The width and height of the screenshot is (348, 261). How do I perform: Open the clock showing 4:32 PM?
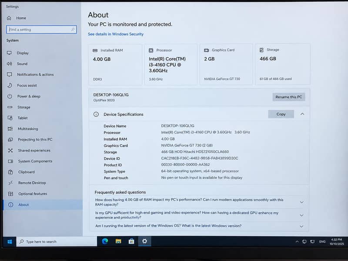(337, 241)
